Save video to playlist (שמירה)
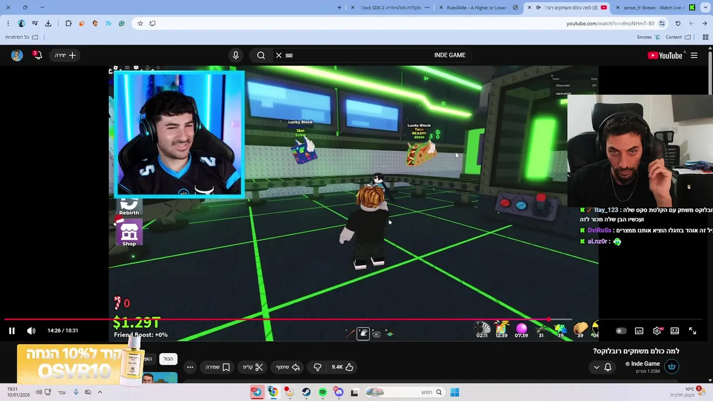 pos(218,367)
